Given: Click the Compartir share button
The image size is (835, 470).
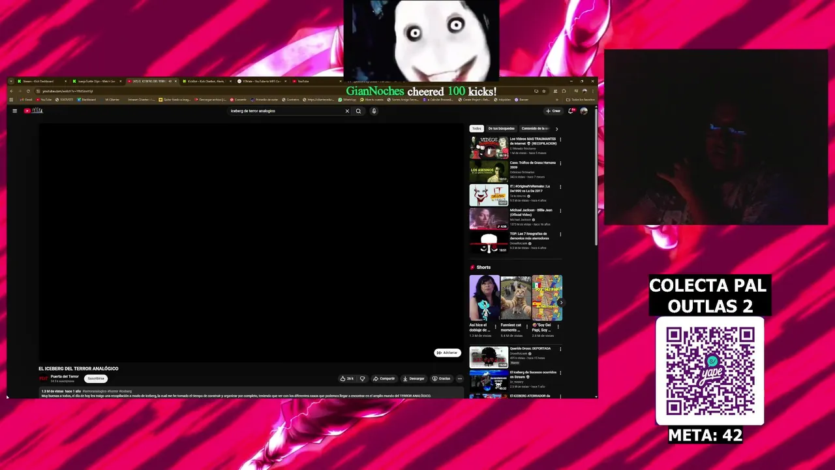Looking at the screenshot, I should coord(384,379).
